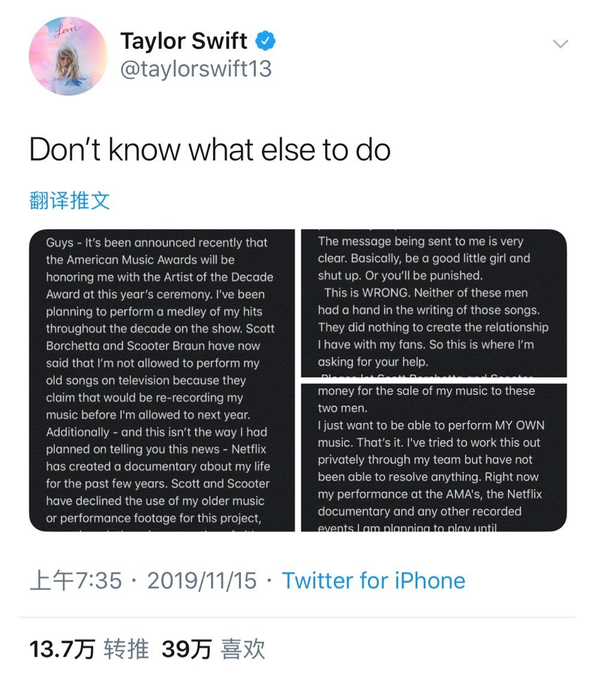596x673 pixels.
Task: Open the bottom-right image about "money for the sale"
Action: (x=433, y=457)
